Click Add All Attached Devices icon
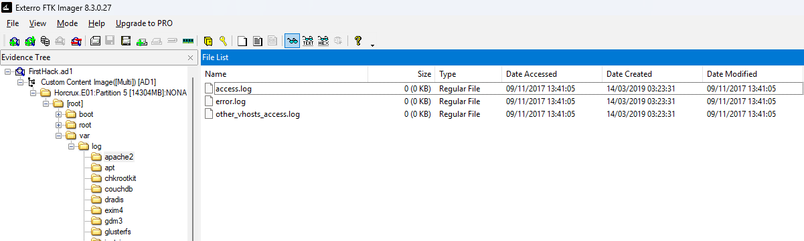Viewport: 804px width, 241px height. pyautogui.click(x=30, y=41)
